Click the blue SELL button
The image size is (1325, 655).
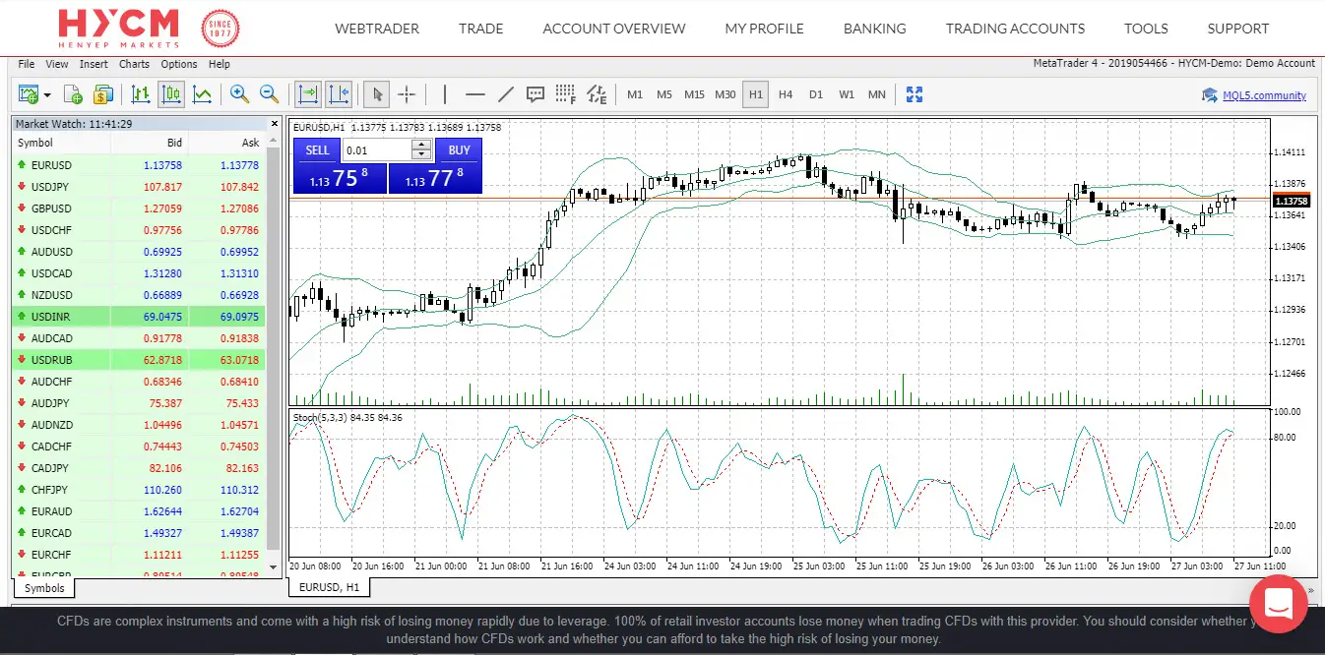tap(317, 150)
